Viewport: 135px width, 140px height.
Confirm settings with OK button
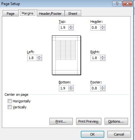(x=93, y=134)
